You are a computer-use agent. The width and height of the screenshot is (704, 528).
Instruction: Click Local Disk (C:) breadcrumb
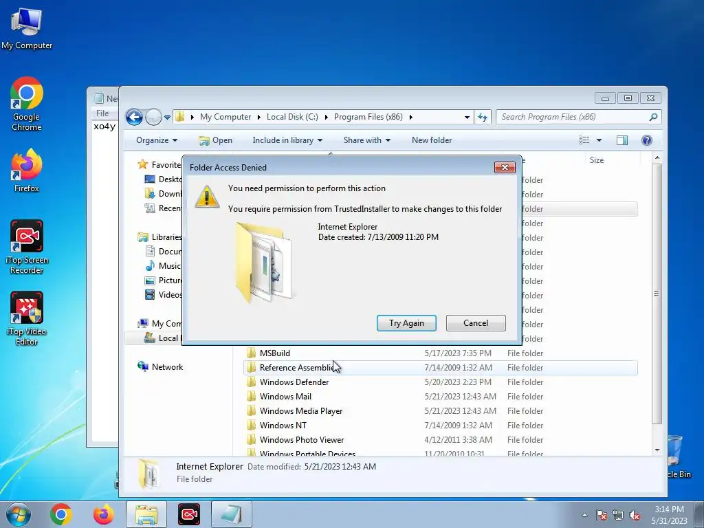pos(292,117)
